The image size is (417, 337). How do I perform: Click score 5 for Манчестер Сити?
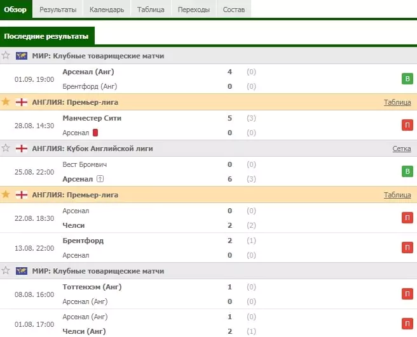pos(229,118)
